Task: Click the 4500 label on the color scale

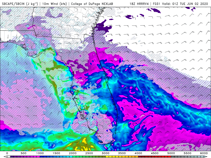Action: pos(155,153)
